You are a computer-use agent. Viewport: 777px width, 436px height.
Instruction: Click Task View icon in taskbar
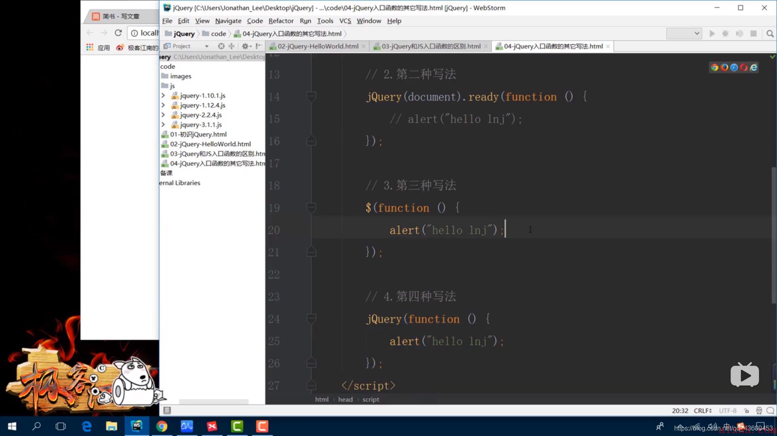[61, 426]
